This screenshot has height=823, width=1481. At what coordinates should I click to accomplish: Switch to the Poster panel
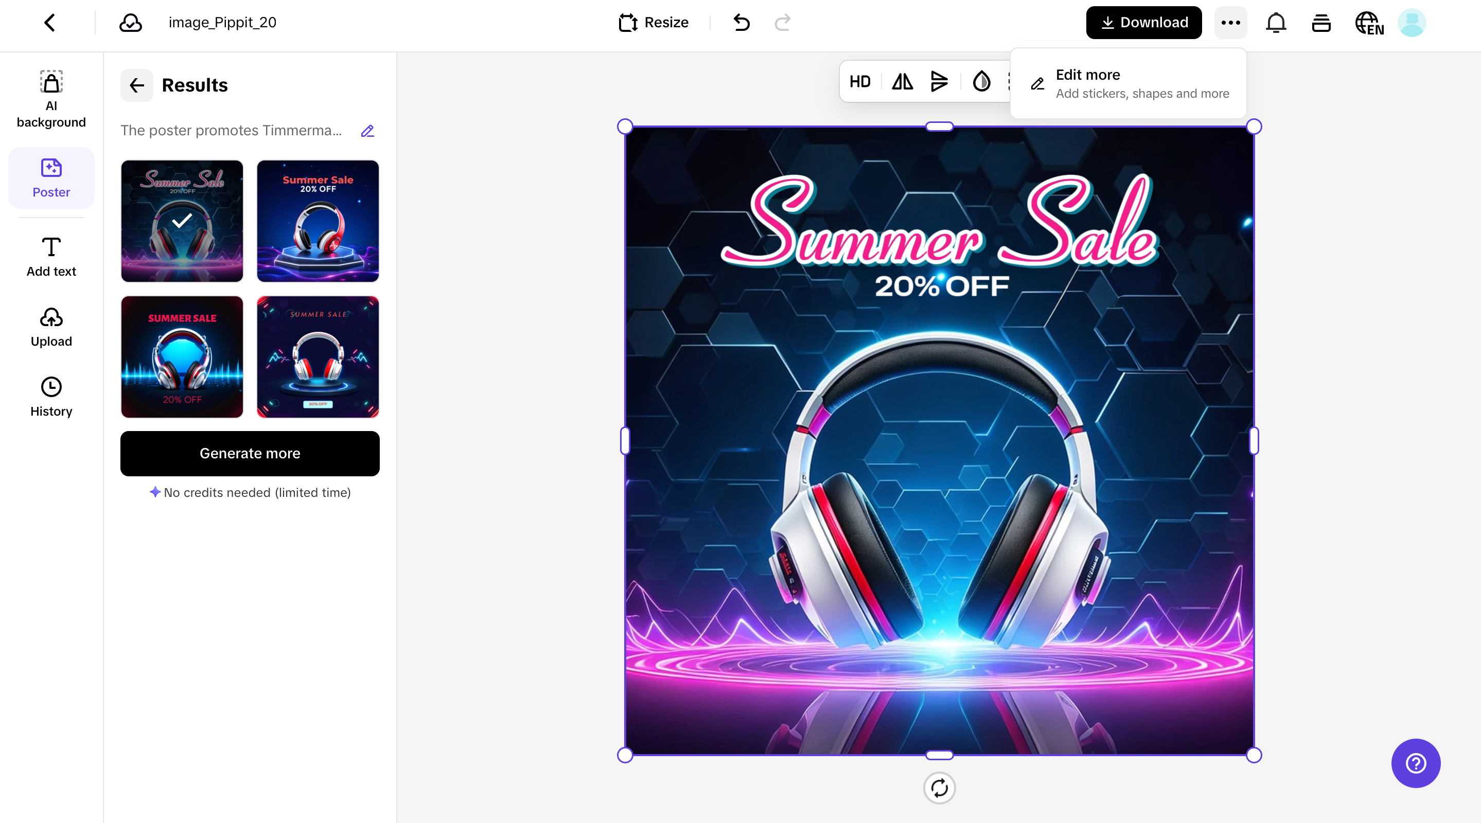coord(50,177)
